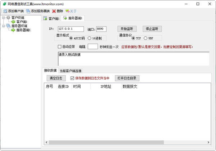Click the 服务器端1 tab icon

(65, 18)
